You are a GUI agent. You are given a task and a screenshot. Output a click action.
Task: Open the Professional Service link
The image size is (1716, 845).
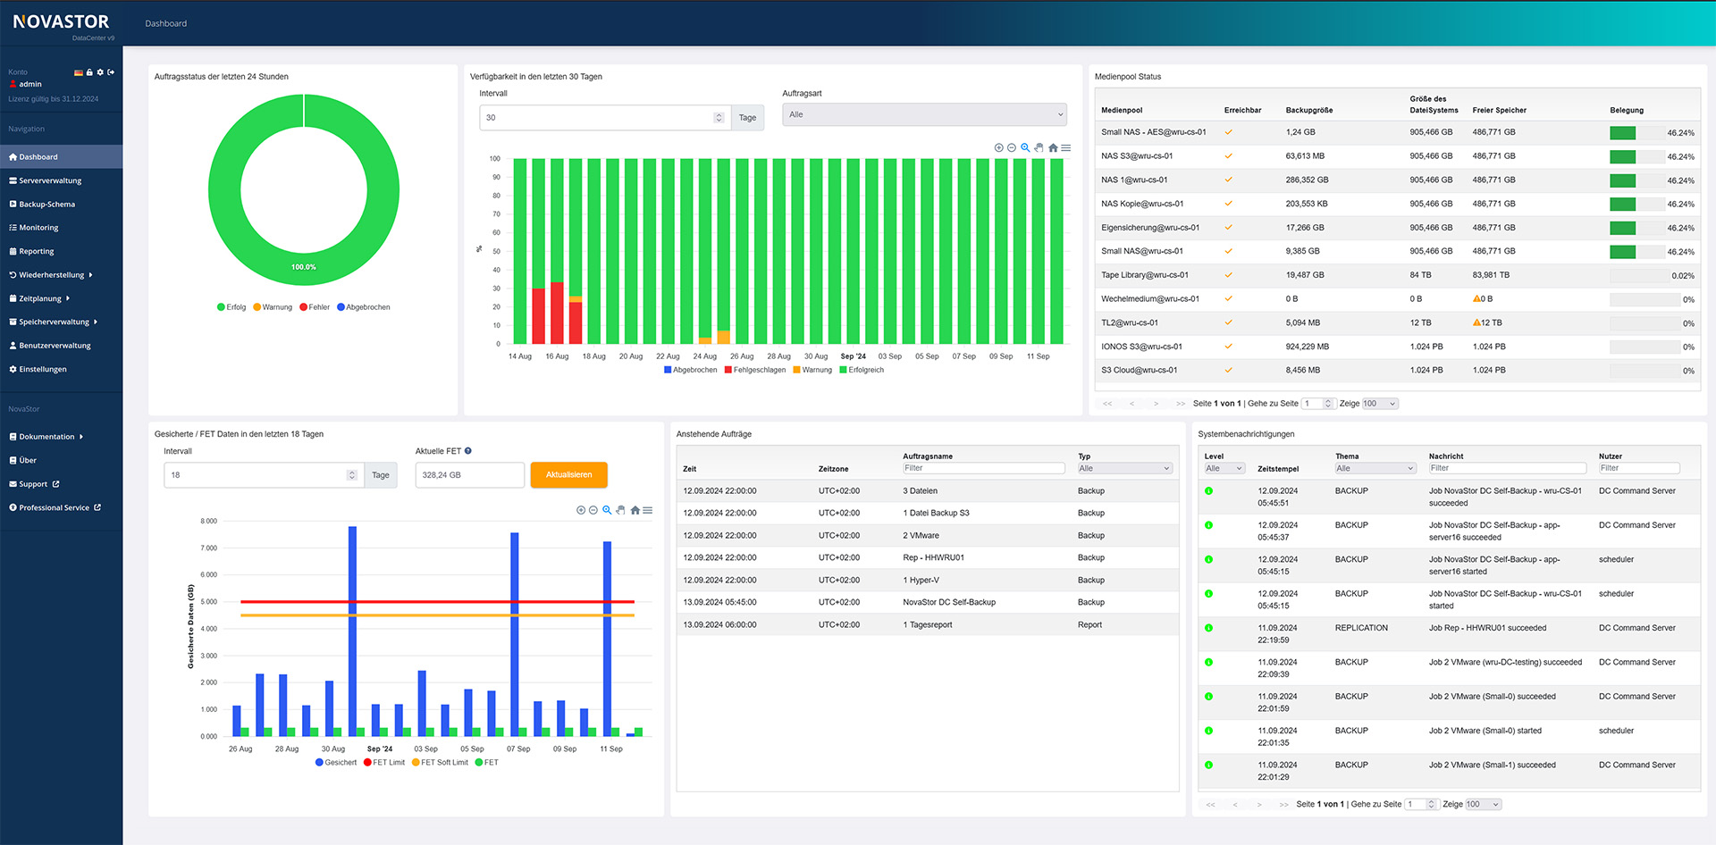(54, 507)
